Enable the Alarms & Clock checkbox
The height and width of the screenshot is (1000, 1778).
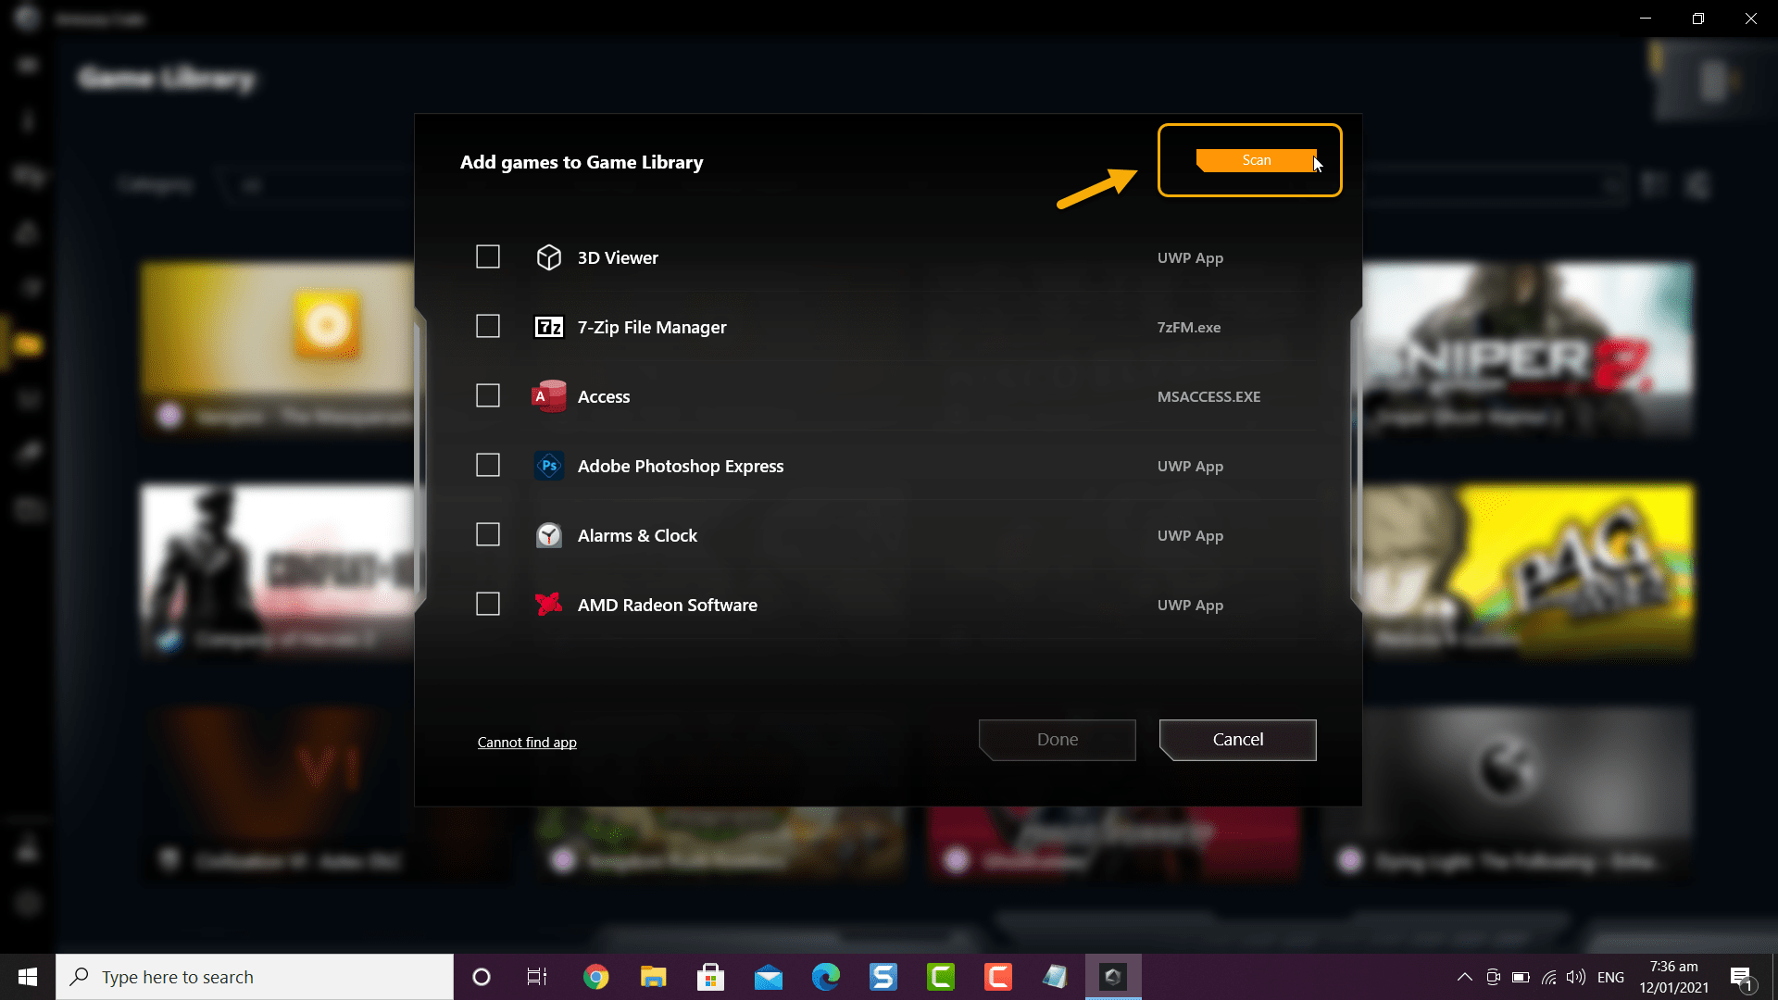[x=488, y=534]
